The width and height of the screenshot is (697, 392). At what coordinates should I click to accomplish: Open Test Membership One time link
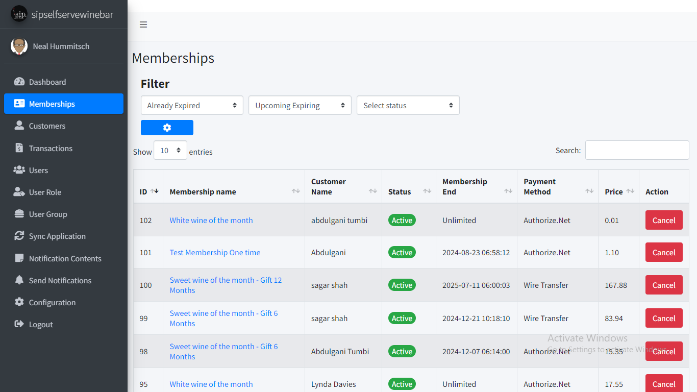(x=215, y=253)
